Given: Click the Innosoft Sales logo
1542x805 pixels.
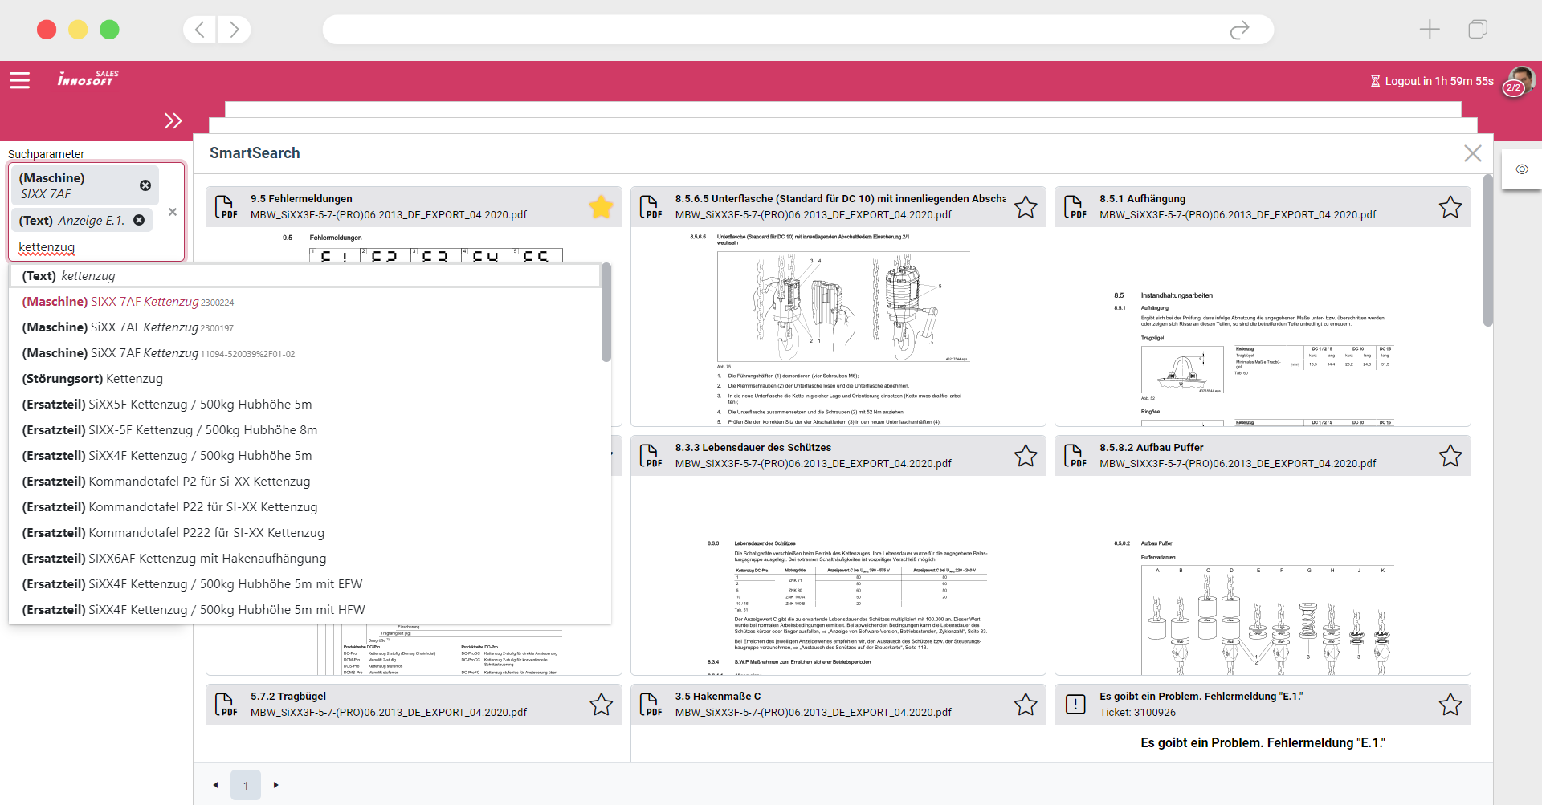Looking at the screenshot, I should [x=88, y=79].
